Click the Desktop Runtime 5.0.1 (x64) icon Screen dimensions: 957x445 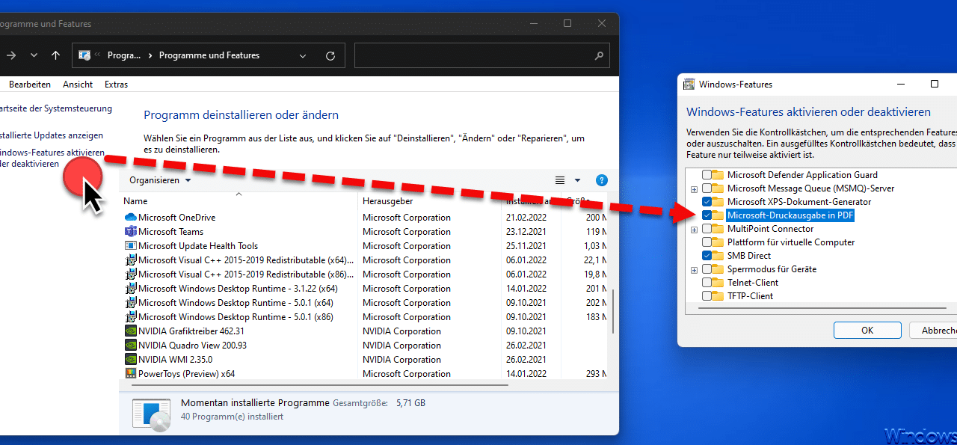(x=131, y=303)
